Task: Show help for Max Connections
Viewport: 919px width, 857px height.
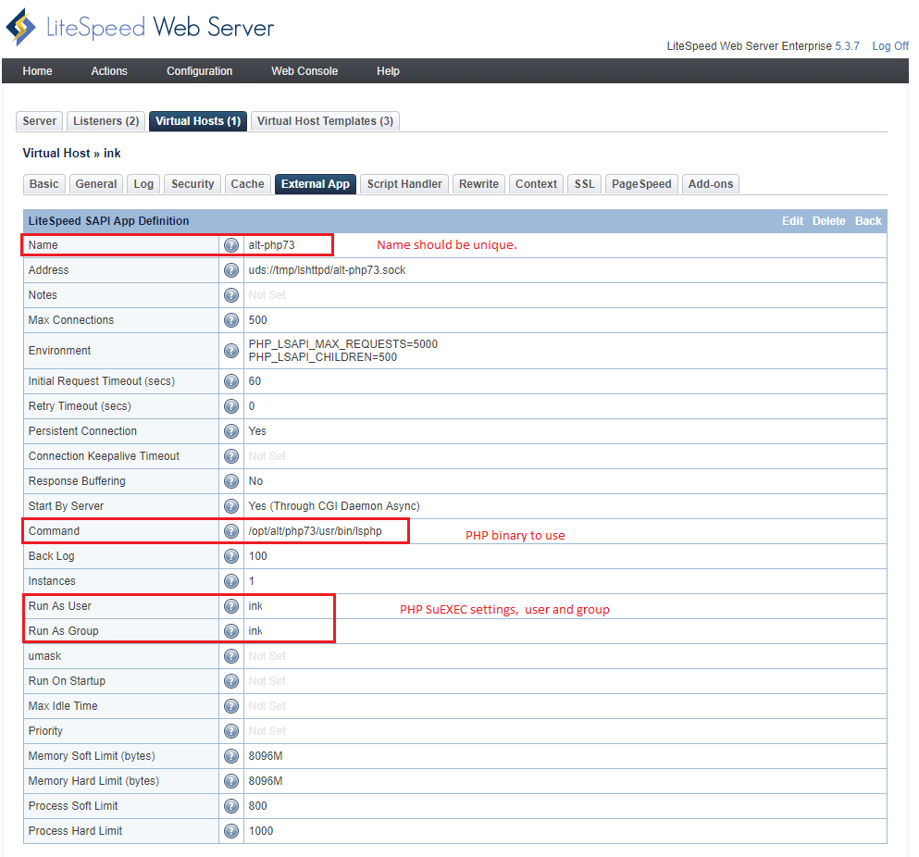Action: pyautogui.click(x=231, y=320)
